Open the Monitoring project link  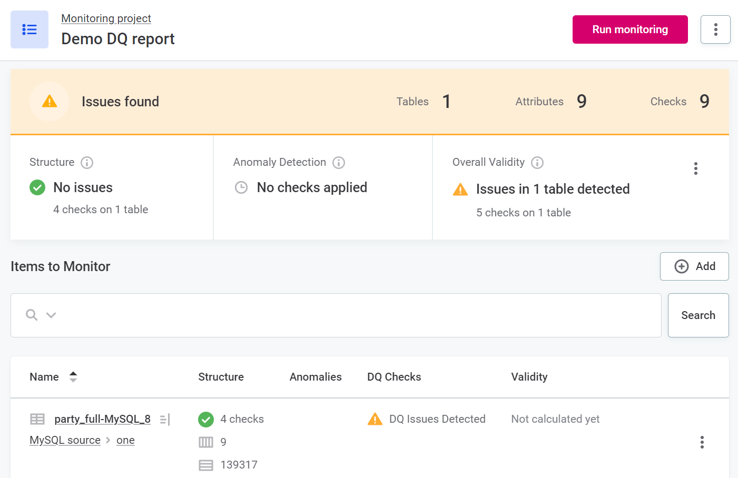click(106, 18)
